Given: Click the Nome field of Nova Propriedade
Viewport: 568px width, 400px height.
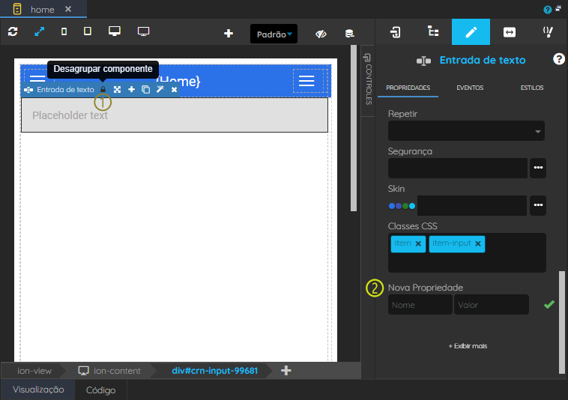Looking at the screenshot, I should click(x=420, y=304).
